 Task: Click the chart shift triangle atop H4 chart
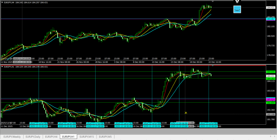click(212, 1)
